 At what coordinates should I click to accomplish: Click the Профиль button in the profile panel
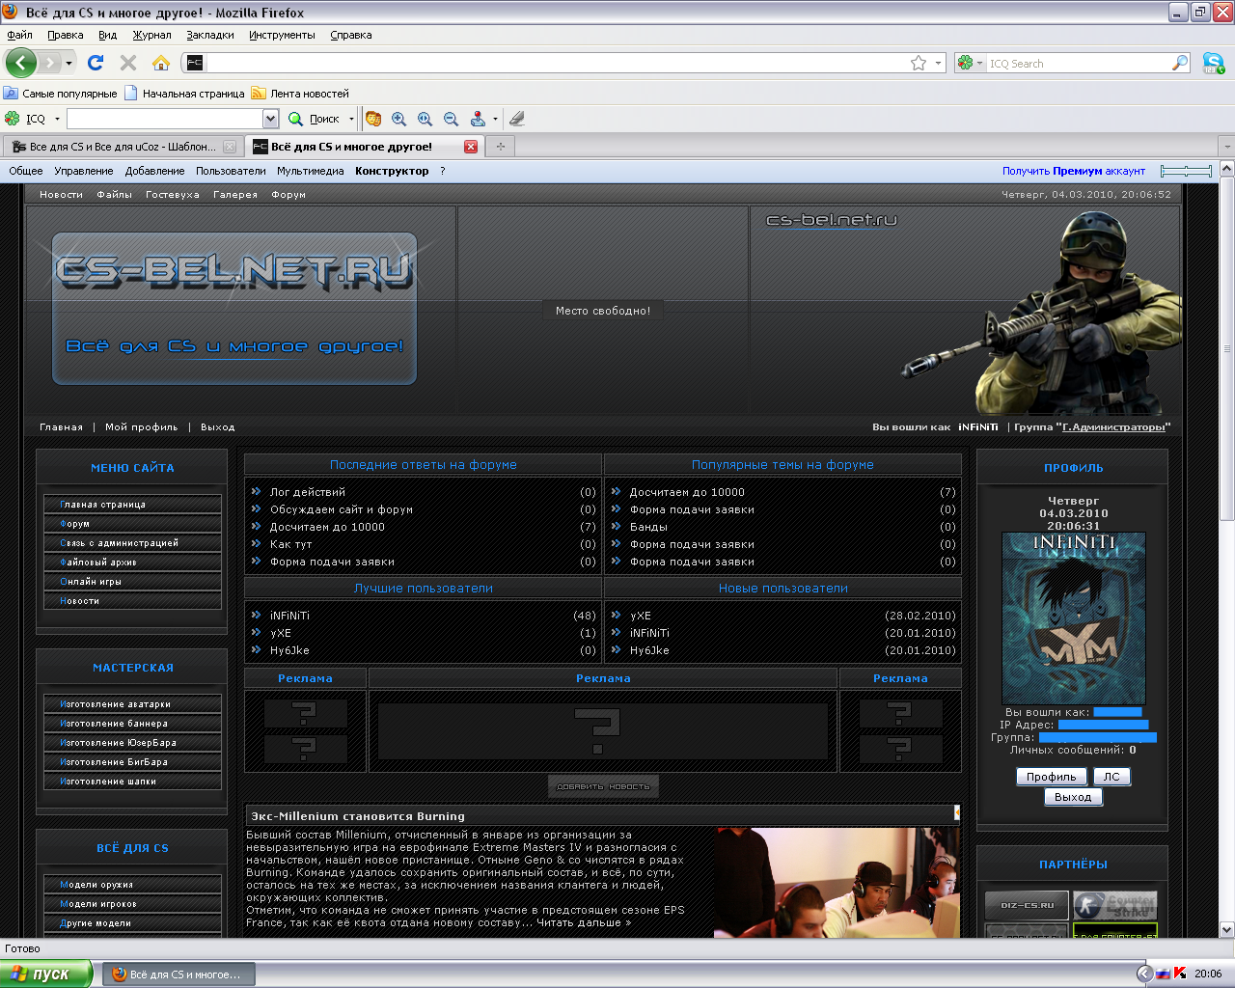coord(1051,777)
